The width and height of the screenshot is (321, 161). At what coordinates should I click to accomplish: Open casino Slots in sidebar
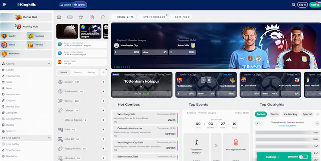(x=9, y=82)
